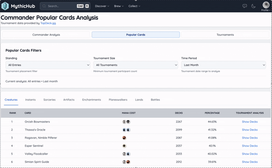The height and width of the screenshot is (168, 272).
Task: Show Decks for Valley Floodcaller
Action: point(250,154)
